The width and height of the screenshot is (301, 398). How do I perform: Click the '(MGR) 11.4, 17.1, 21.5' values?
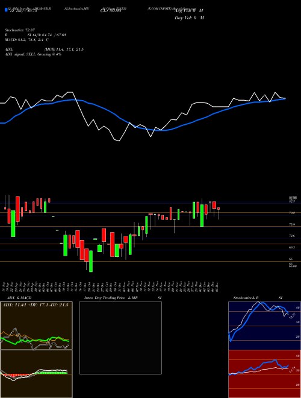click(x=64, y=49)
